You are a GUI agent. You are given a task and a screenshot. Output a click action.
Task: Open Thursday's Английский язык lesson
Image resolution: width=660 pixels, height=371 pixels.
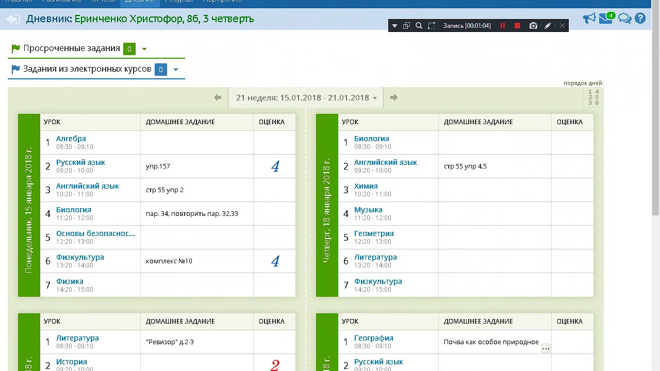pos(386,162)
